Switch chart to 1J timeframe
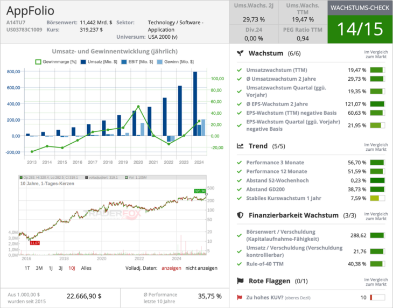The width and height of the screenshot is (393, 308). click(51, 268)
